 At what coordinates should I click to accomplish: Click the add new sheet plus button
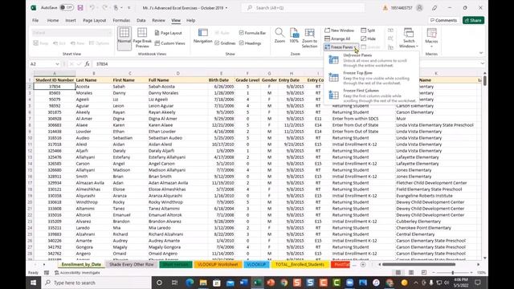[363, 264]
